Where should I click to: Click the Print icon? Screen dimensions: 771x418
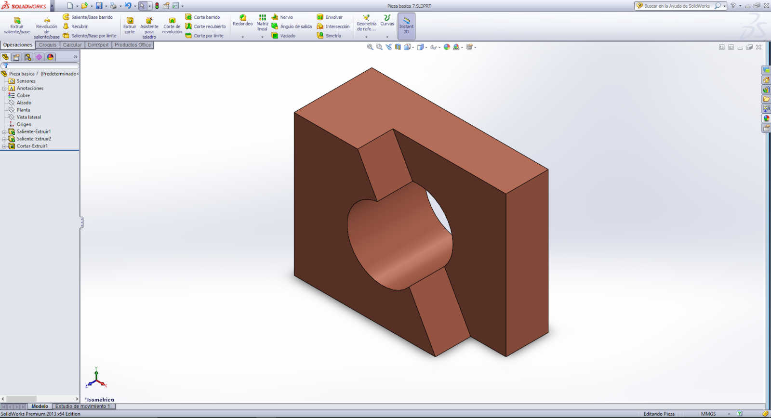113,6
